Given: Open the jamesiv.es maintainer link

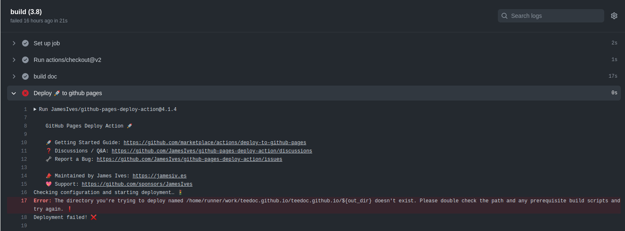Looking at the screenshot, I should point(159,176).
